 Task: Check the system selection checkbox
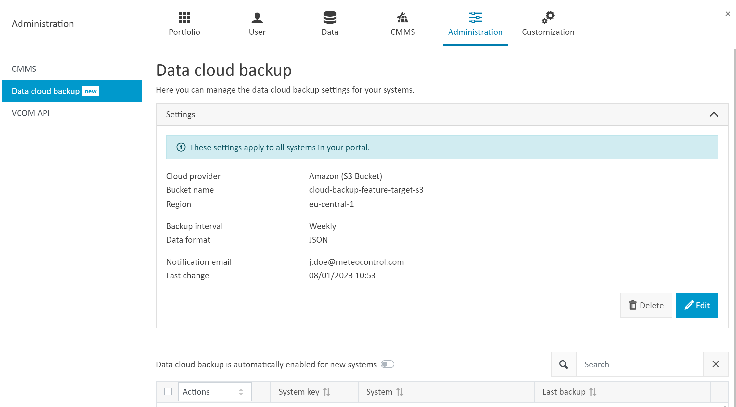[168, 392]
